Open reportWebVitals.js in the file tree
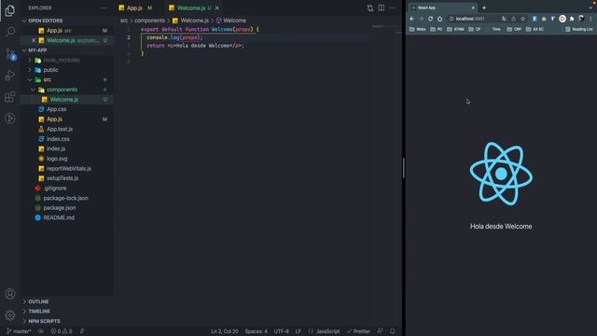Image resolution: width=597 pixels, height=336 pixels. coord(66,168)
